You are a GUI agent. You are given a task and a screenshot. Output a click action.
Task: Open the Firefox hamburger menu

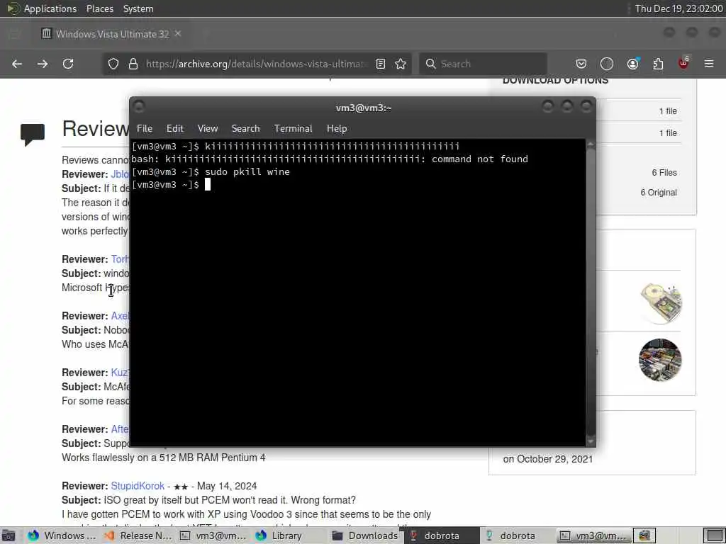pos(709,63)
